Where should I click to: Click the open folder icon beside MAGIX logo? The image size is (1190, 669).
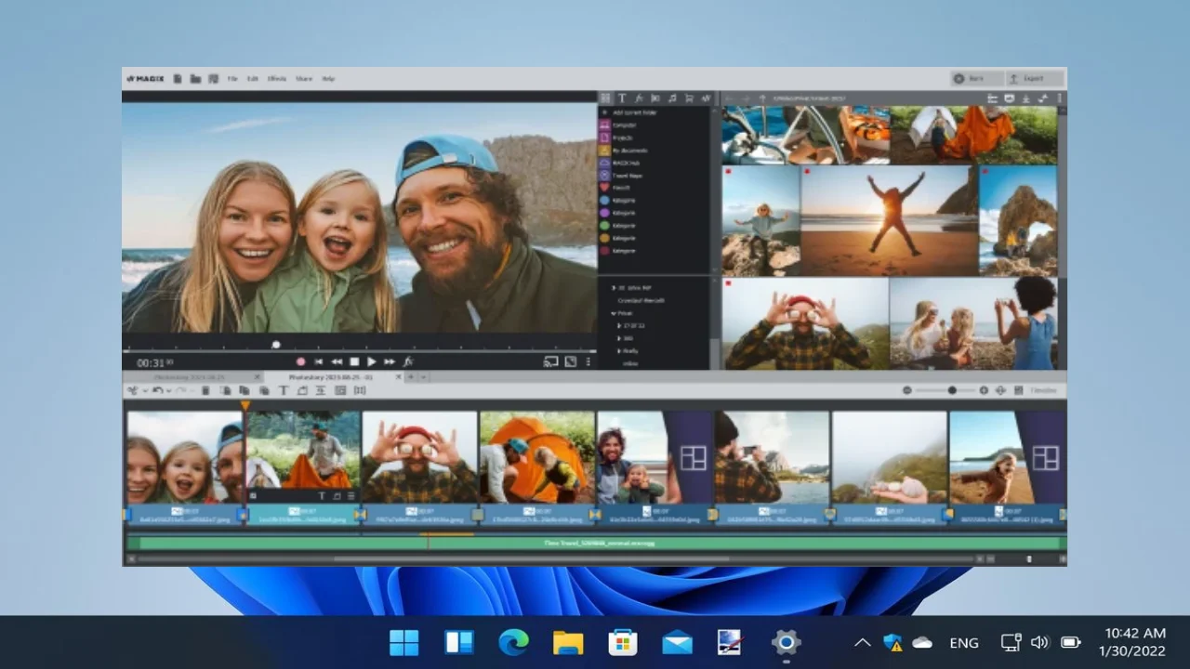coord(195,79)
